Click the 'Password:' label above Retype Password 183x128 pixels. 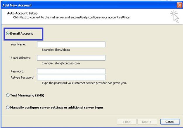click(17, 71)
